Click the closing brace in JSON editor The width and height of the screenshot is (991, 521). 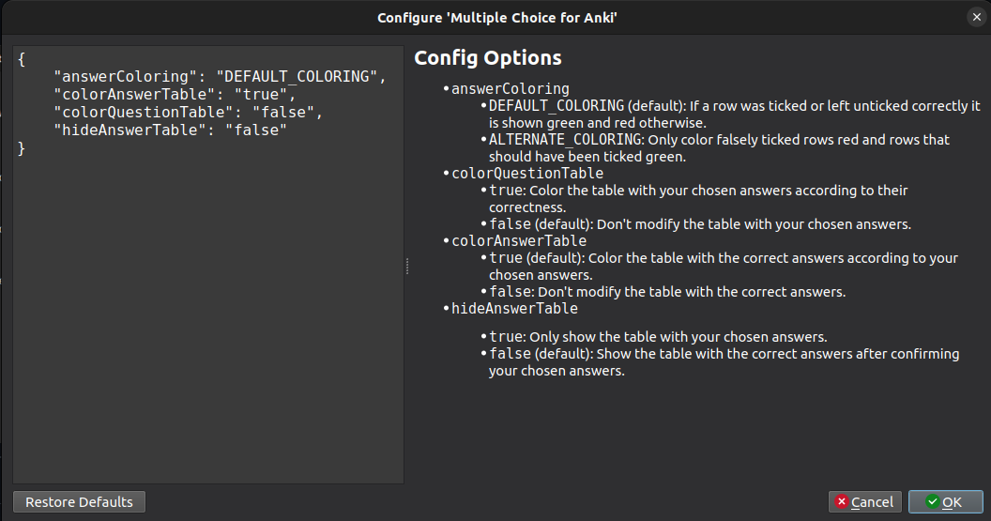click(x=22, y=148)
